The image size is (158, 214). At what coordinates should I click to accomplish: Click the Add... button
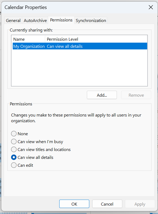[x=102, y=95]
